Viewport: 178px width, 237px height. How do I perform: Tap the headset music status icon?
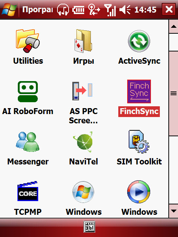click(63, 10)
